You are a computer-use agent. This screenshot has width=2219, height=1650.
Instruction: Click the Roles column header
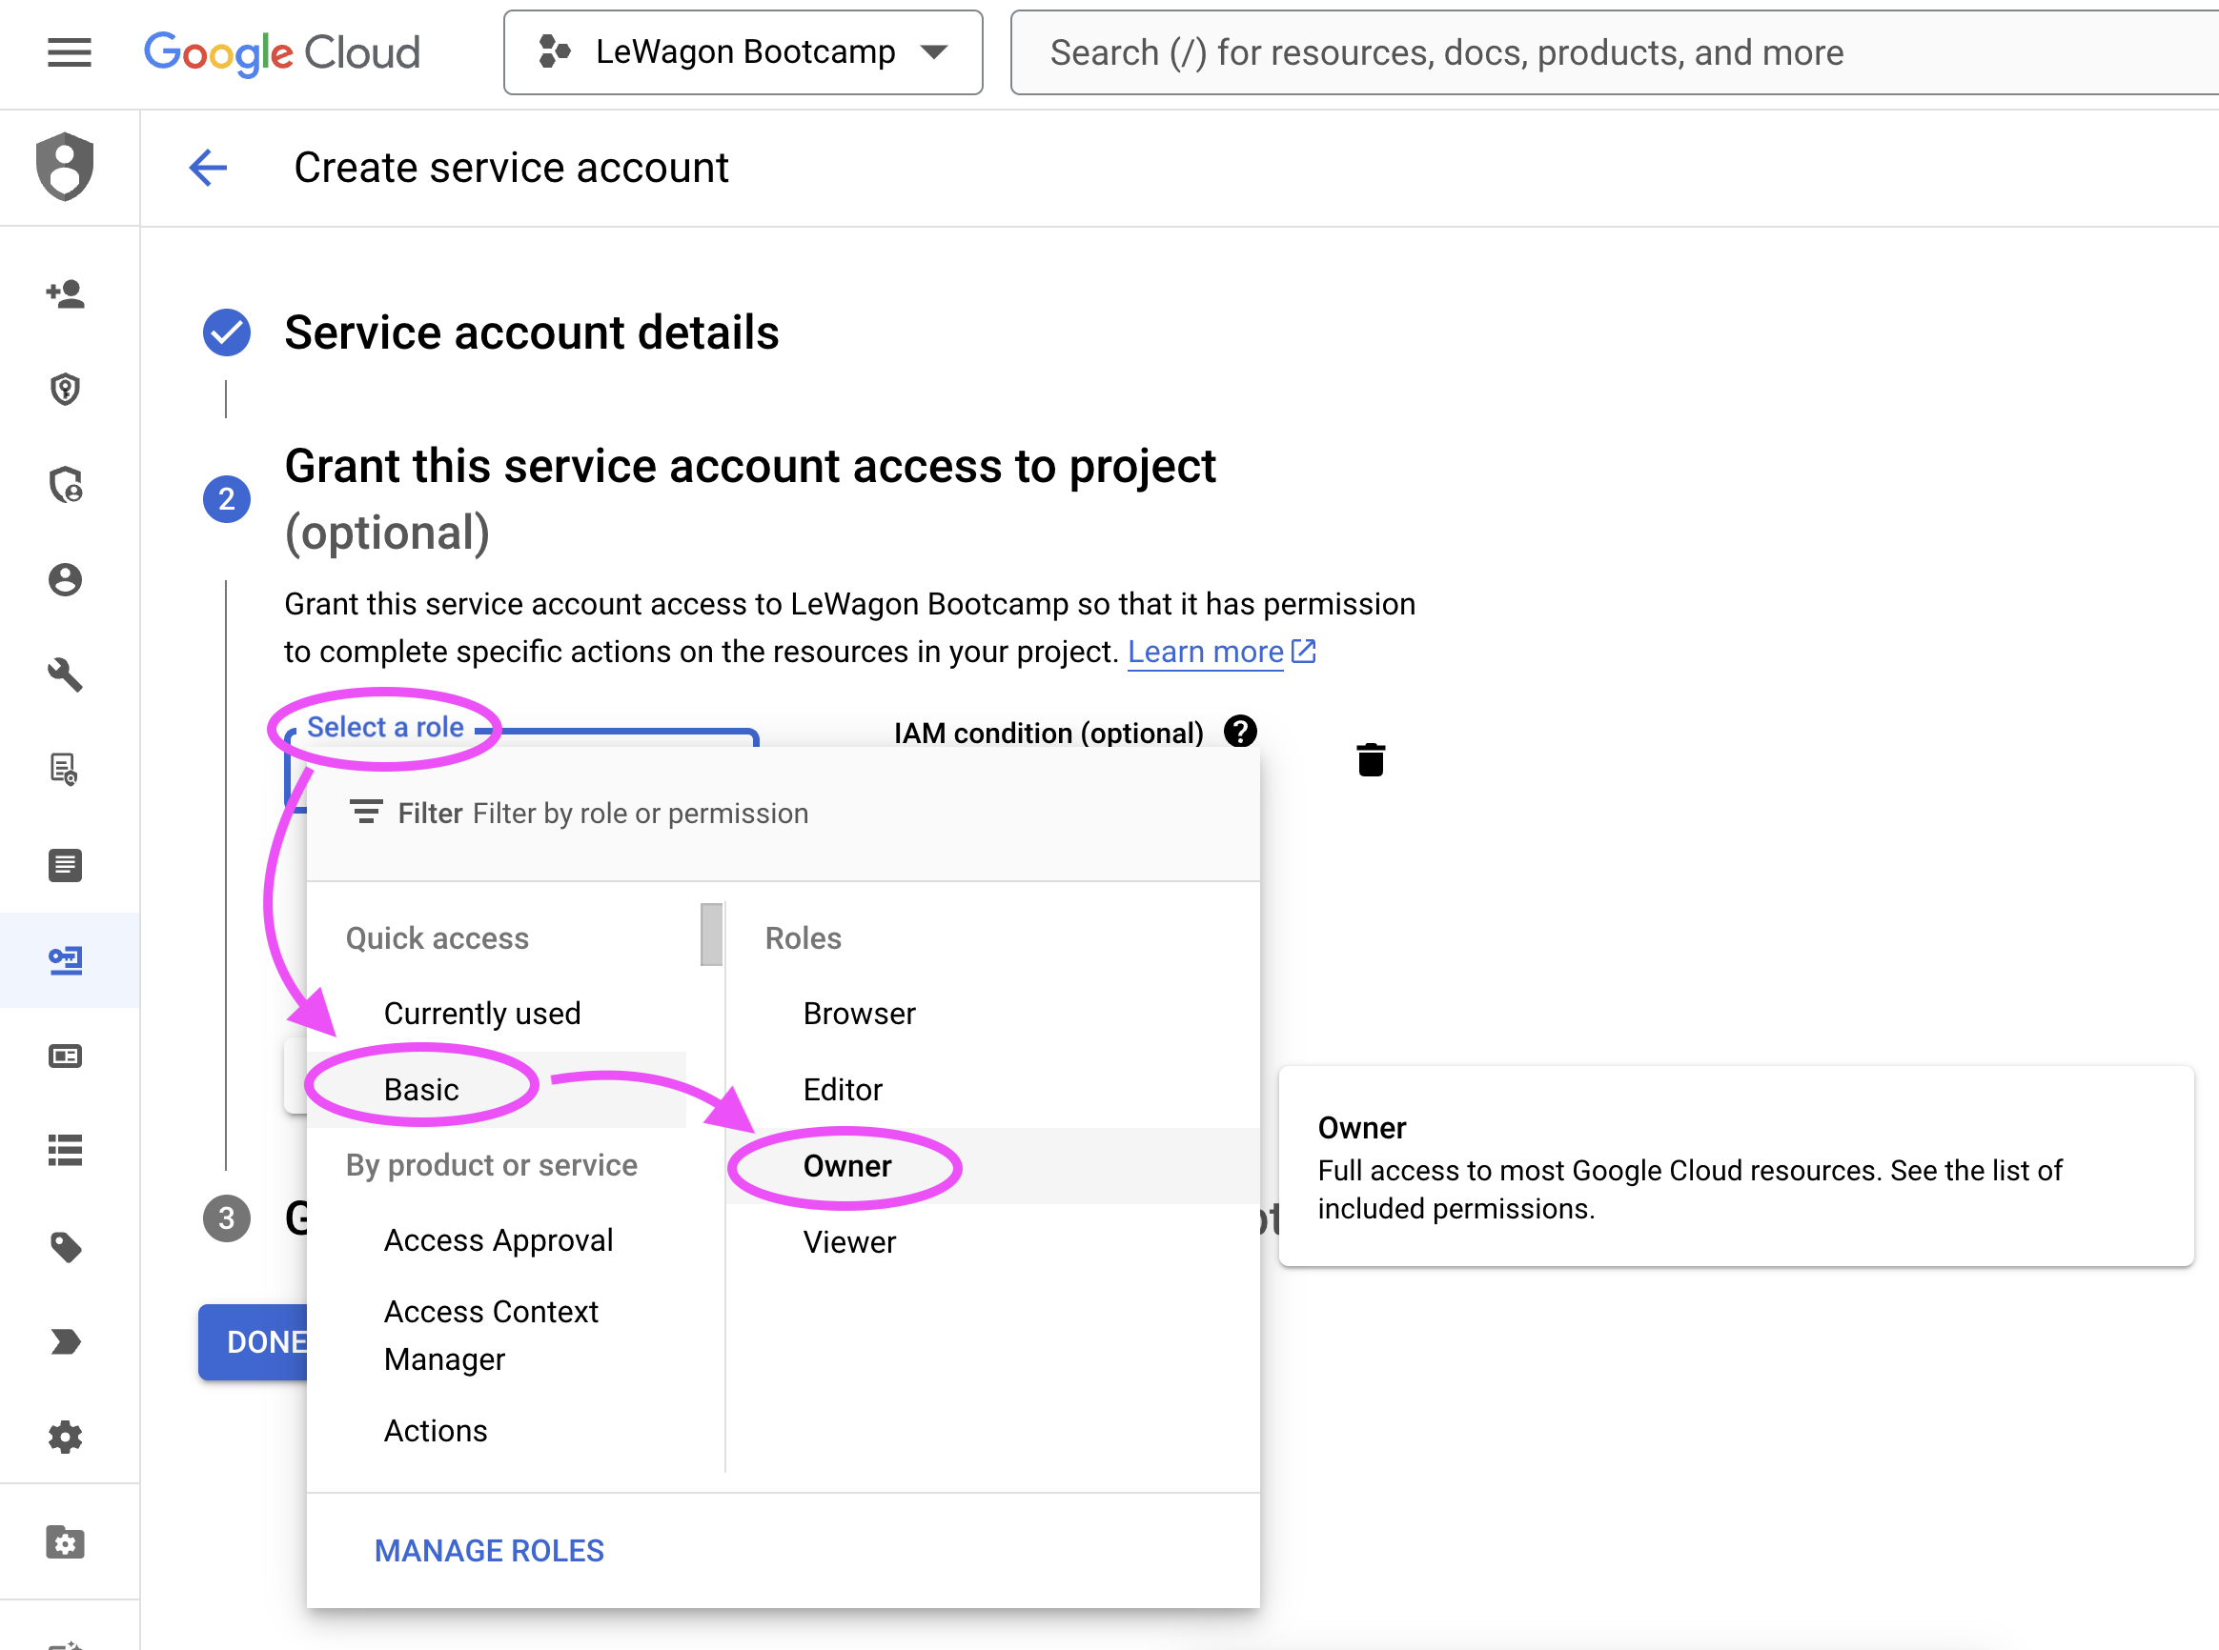(x=803, y=937)
